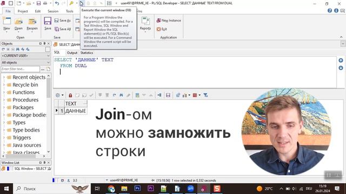Screen dimensions: 346x194
Task: Click the TEXT column header
Action: click(x=76, y=103)
